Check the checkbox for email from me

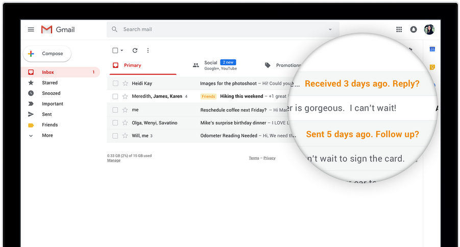[115, 110]
